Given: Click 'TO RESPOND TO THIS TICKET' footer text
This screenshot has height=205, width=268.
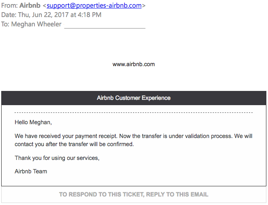Looking at the screenshot, I should 102,194.
